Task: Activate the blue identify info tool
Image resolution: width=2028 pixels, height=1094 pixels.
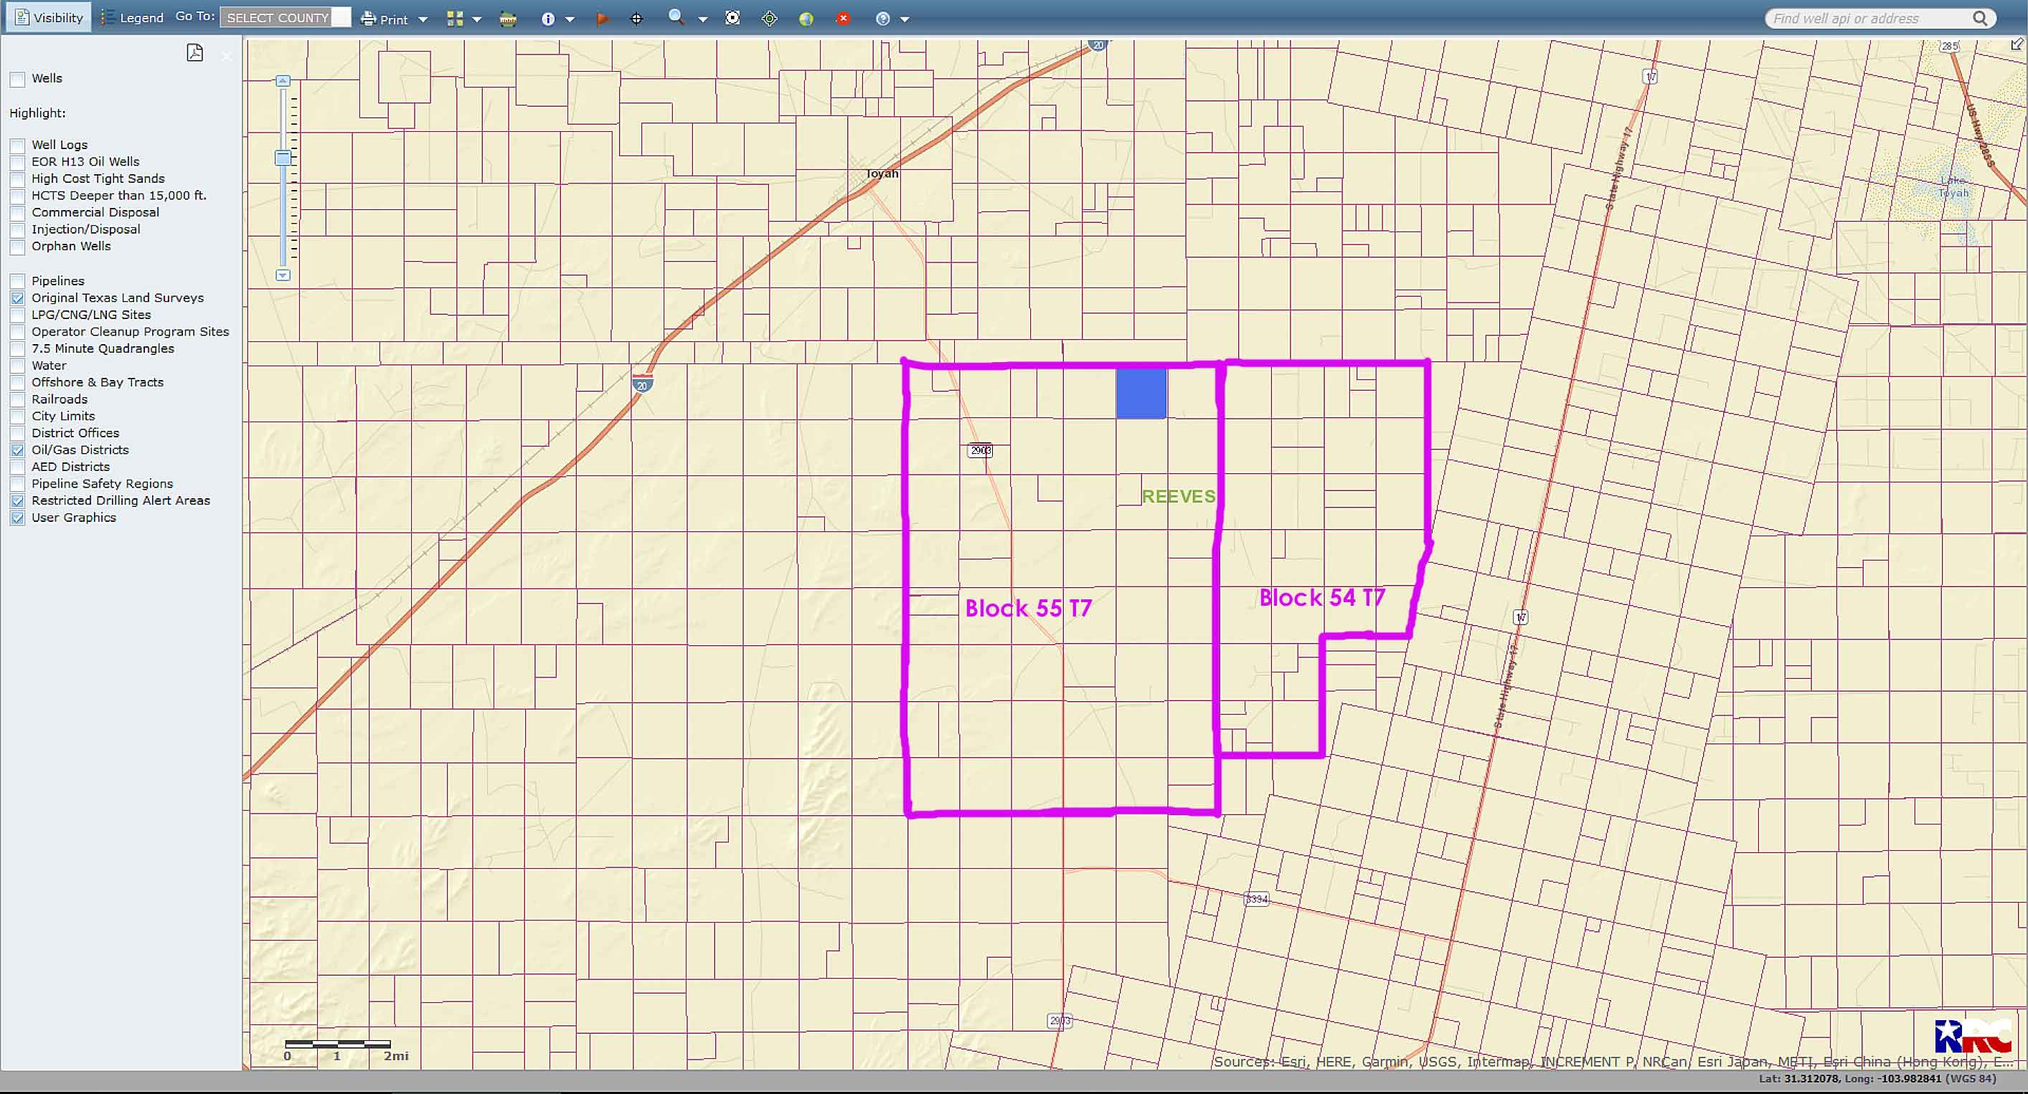Action: 548,19
